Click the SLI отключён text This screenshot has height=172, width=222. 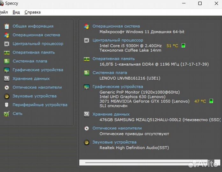pos(113,106)
